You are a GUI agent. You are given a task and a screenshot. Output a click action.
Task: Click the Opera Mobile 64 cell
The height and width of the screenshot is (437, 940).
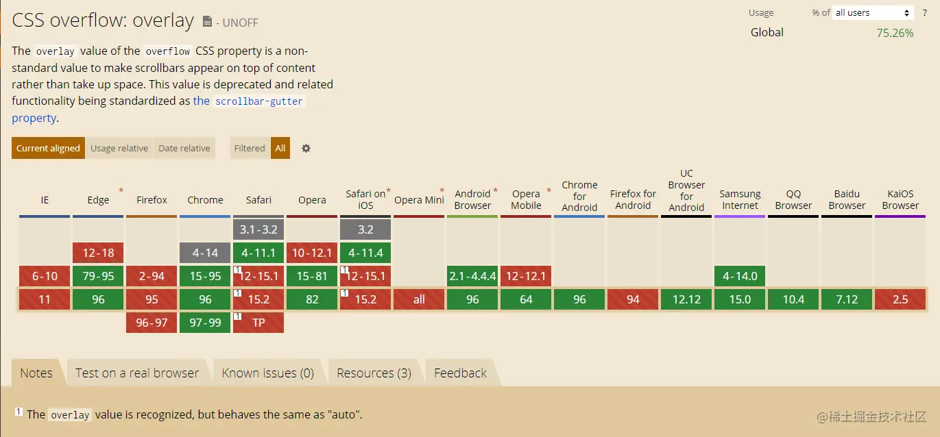526,299
